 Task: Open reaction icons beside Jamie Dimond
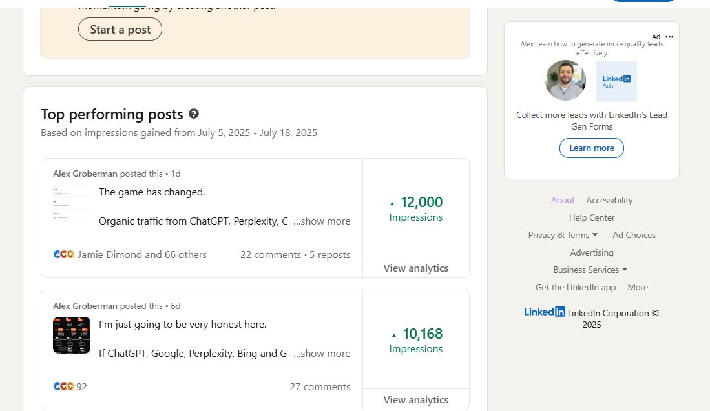click(x=64, y=255)
